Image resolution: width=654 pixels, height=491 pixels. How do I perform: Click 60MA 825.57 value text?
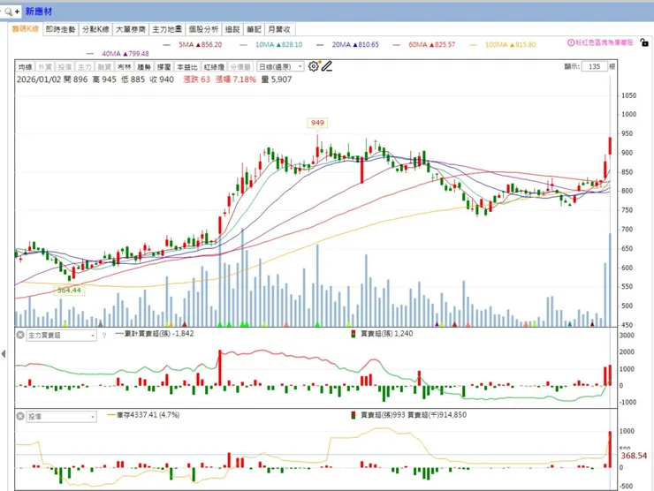(x=432, y=45)
